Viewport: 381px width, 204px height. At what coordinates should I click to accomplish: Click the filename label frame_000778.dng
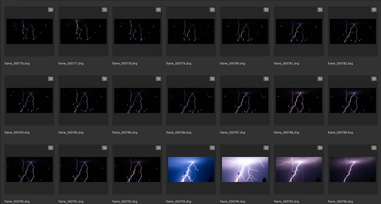tap(125, 63)
